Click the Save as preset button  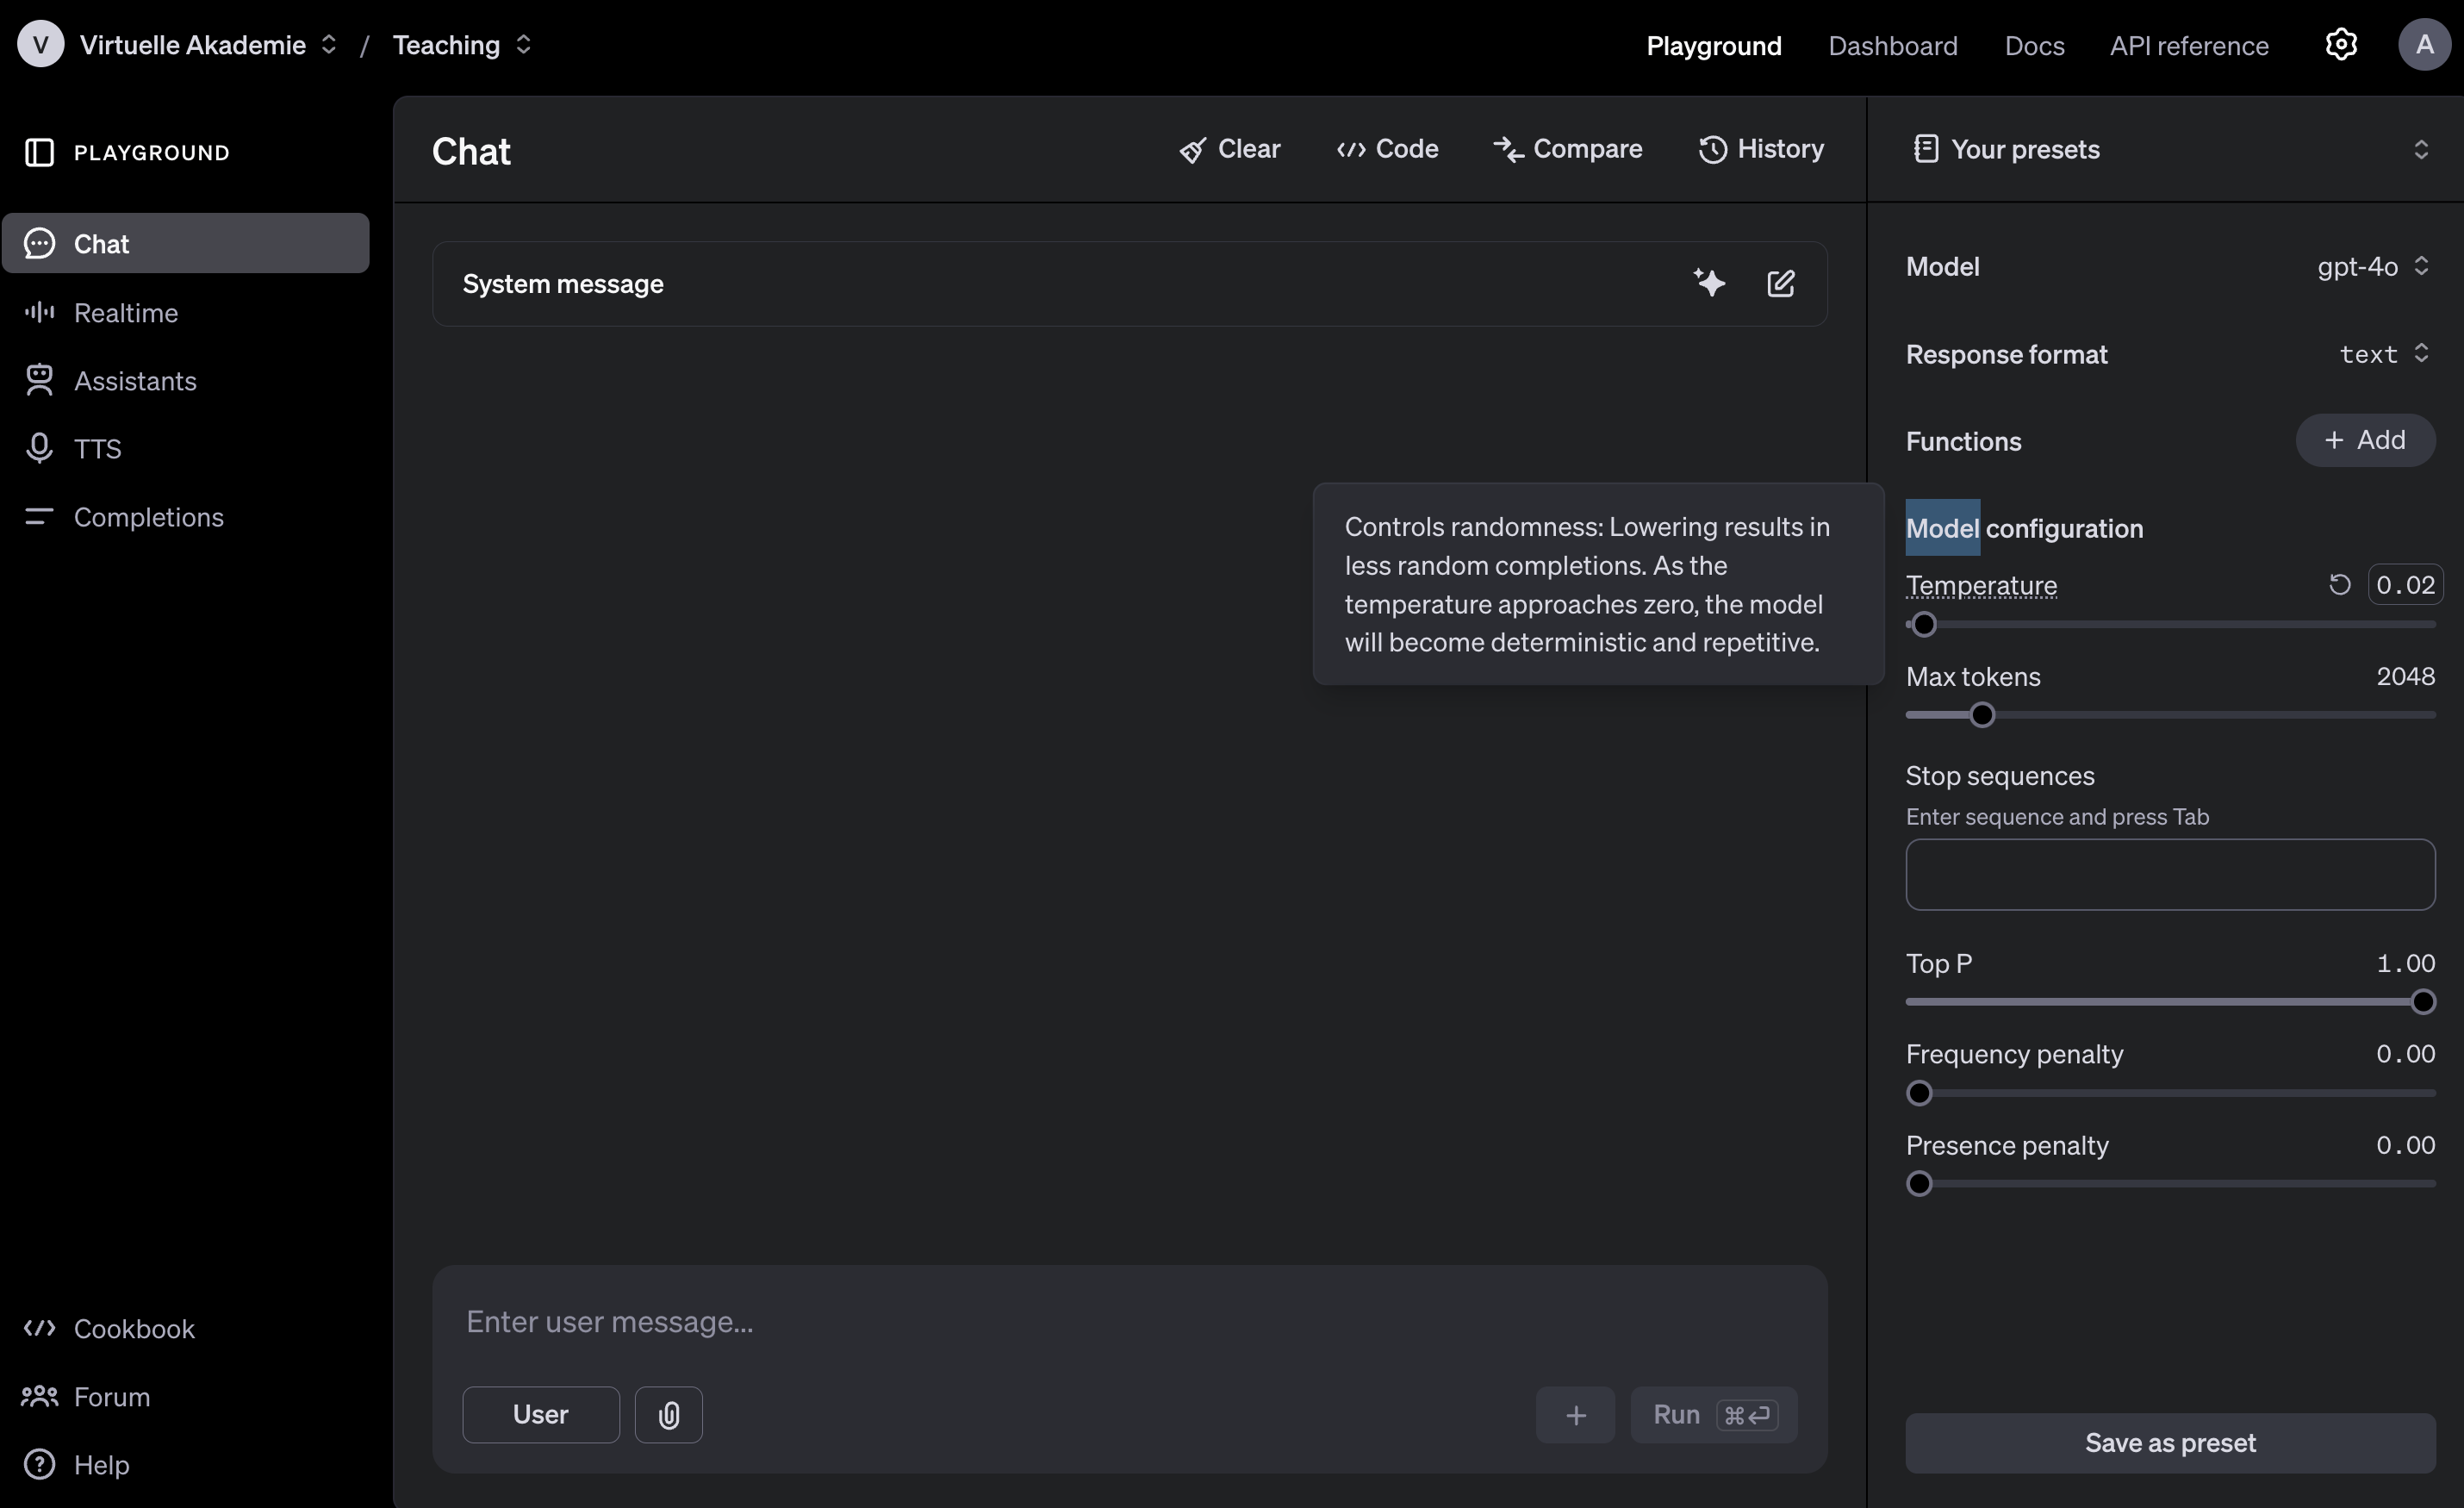click(x=2169, y=1442)
